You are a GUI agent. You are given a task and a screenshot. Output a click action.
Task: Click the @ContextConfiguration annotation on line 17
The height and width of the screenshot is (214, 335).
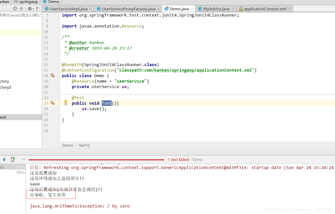pyautogui.click(x=88, y=70)
